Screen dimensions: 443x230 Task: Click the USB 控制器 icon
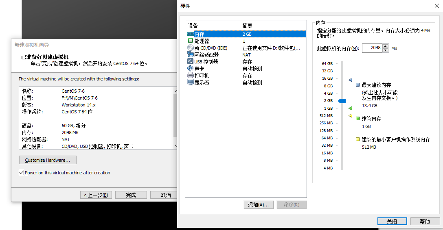191,61
